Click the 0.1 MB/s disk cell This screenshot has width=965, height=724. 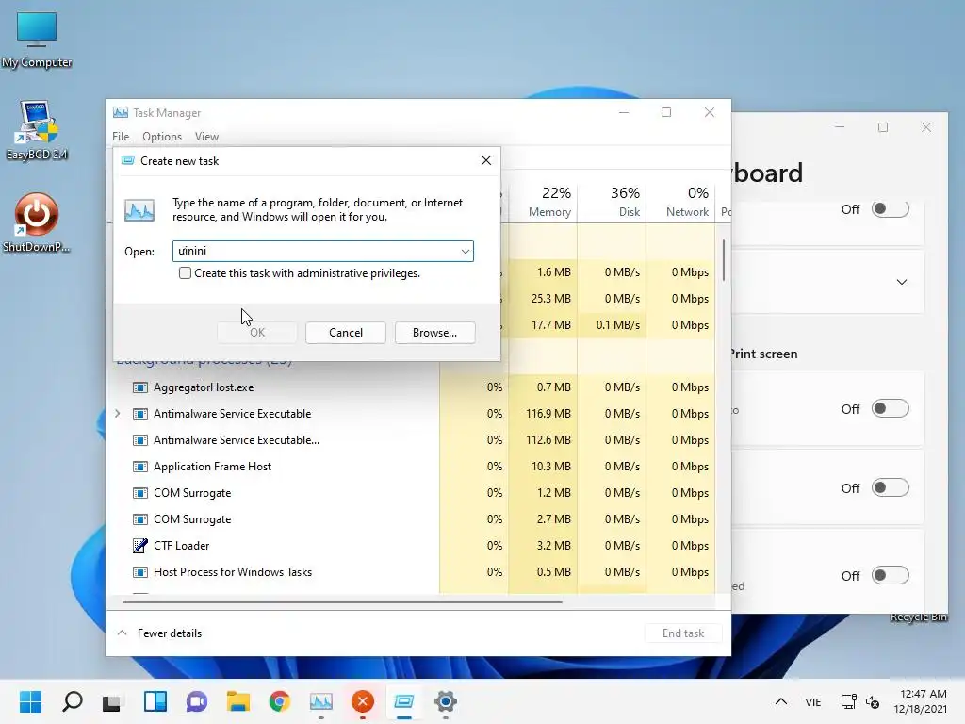tap(612, 325)
